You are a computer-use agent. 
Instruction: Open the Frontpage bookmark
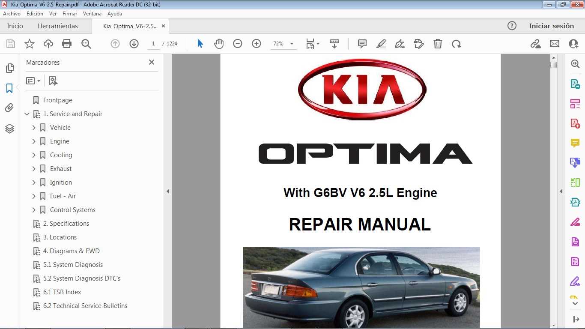(x=58, y=100)
